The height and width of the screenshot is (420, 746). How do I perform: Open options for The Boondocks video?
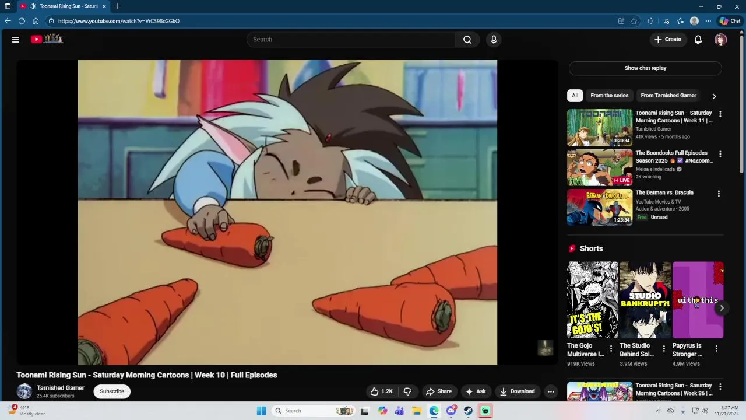pyautogui.click(x=720, y=155)
